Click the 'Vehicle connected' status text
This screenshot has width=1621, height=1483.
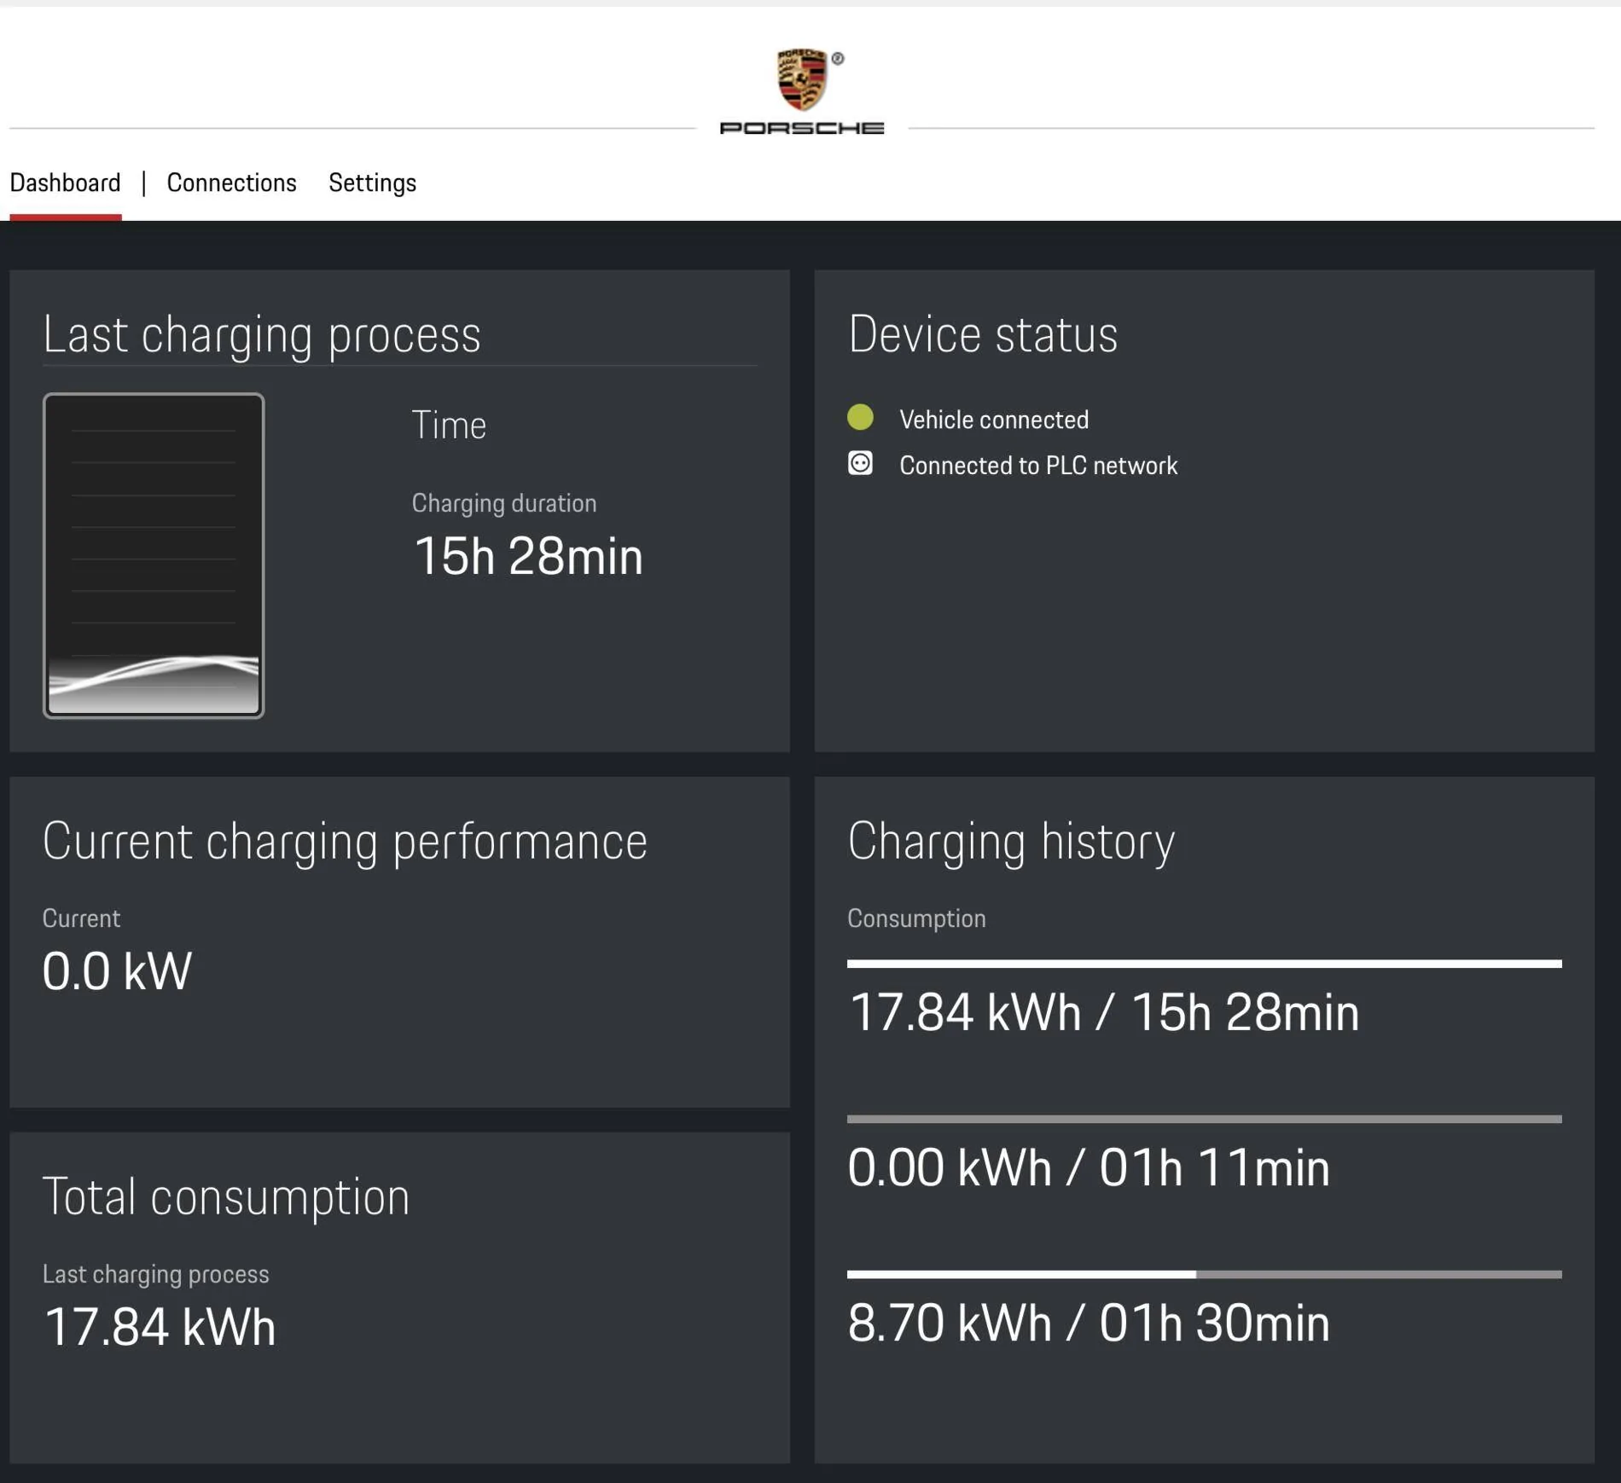click(994, 420)
